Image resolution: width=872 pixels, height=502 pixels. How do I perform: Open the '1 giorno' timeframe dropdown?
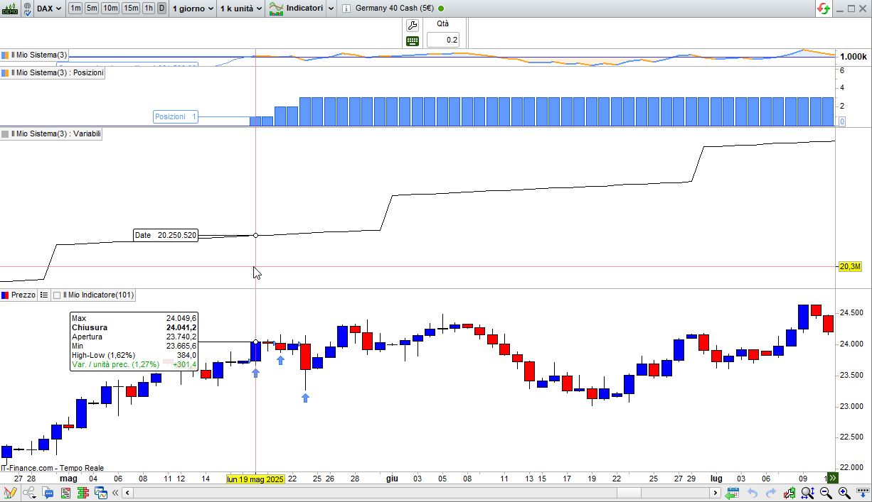[x=192, y=9]
